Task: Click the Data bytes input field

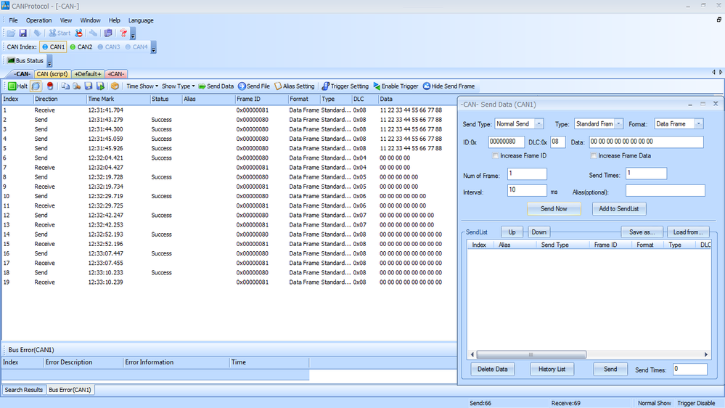Action: click(x=647, y=142)
